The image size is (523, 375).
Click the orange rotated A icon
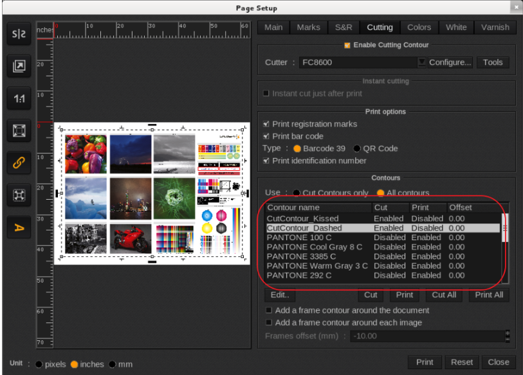[x=17, y=227]
